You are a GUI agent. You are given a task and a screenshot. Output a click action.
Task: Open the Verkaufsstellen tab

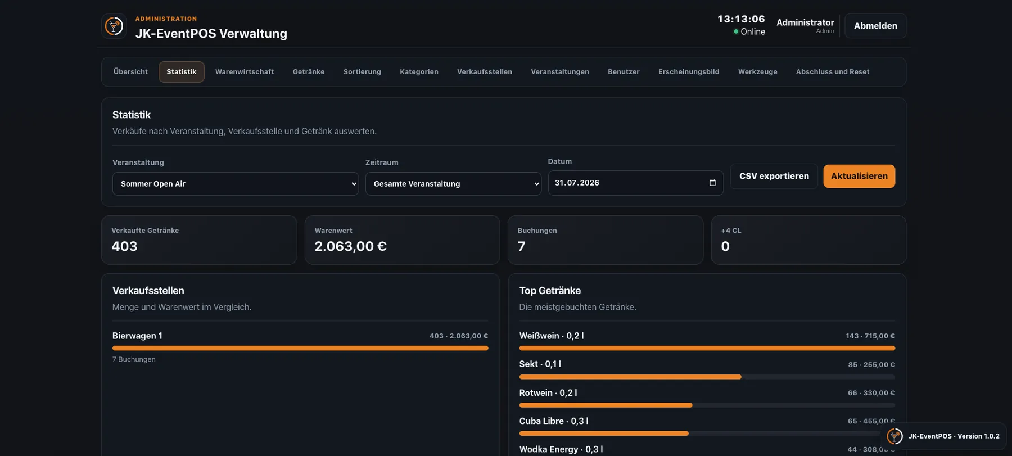[485, 72]
